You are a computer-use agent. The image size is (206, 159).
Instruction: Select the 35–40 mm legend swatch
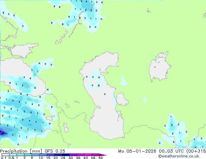click(x=80, y=155)
